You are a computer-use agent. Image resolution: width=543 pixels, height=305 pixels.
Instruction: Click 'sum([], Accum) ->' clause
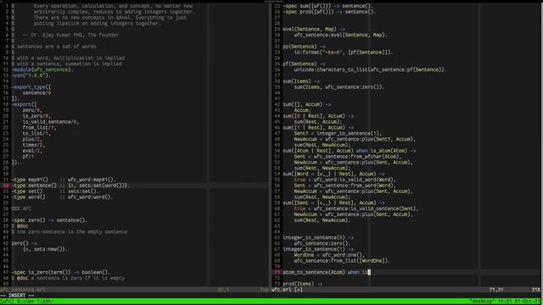[x=307, y=104]
